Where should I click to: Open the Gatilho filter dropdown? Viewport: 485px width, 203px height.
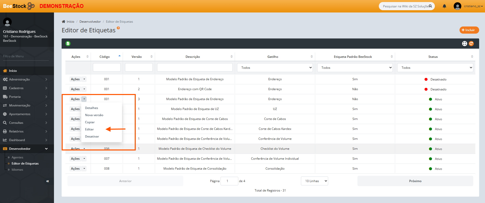(275, 68)
